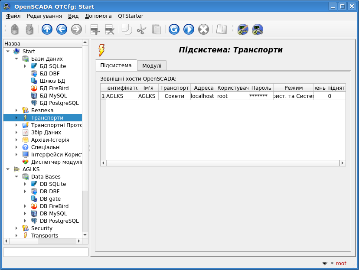359x270 pixels.
Task: Launch the second QTStarter module icon
Action: click(258, 29)
